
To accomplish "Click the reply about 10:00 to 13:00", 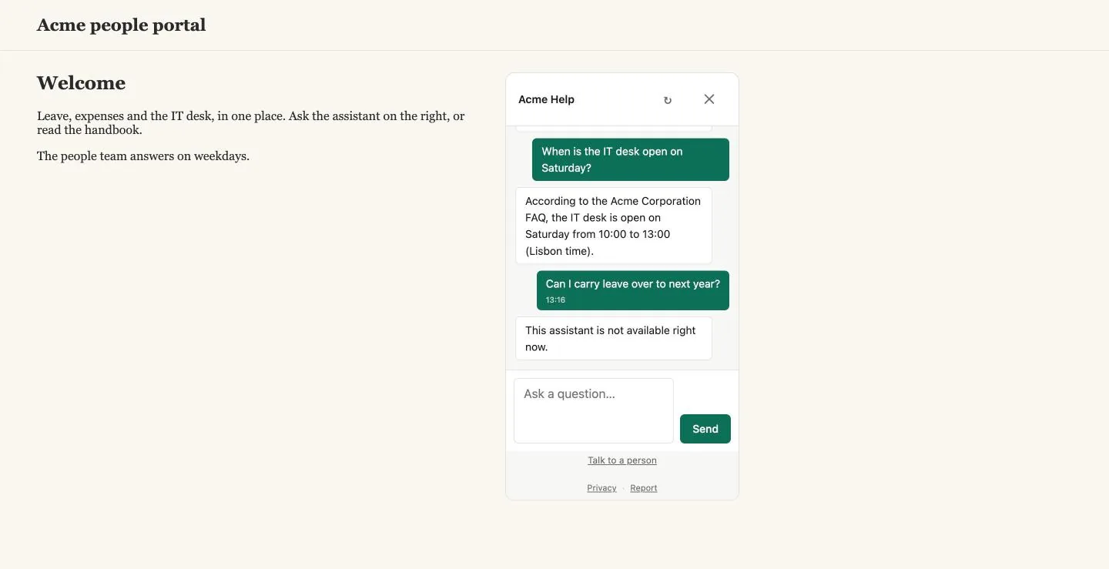I will [614, 226].
